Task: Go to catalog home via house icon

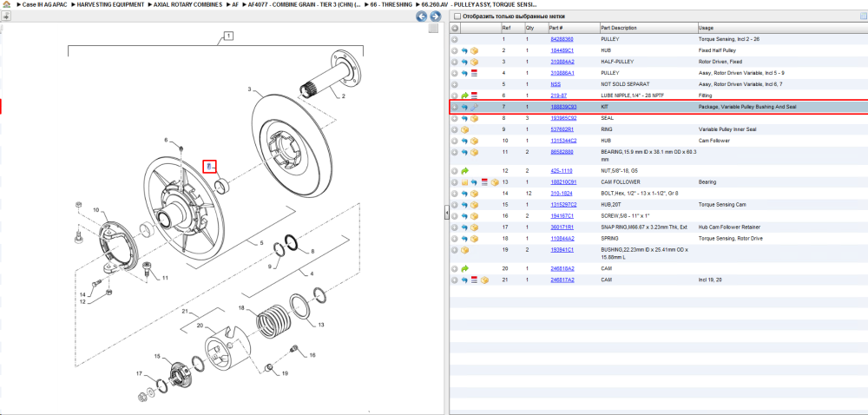Action: tap(7, 3)
